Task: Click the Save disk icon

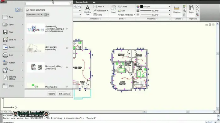Action: pos(5,32)
